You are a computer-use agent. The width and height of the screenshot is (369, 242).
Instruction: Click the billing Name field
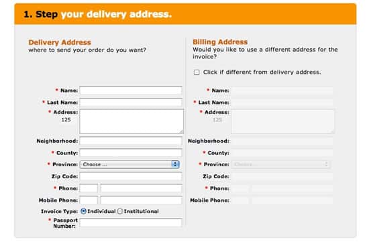282,90
